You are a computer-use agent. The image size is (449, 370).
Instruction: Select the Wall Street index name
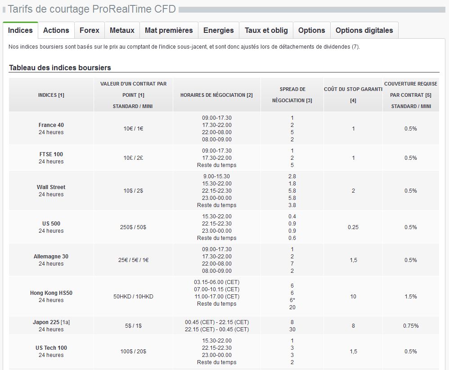51,187
